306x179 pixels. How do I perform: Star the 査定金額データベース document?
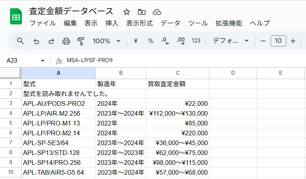coord(127,12)
